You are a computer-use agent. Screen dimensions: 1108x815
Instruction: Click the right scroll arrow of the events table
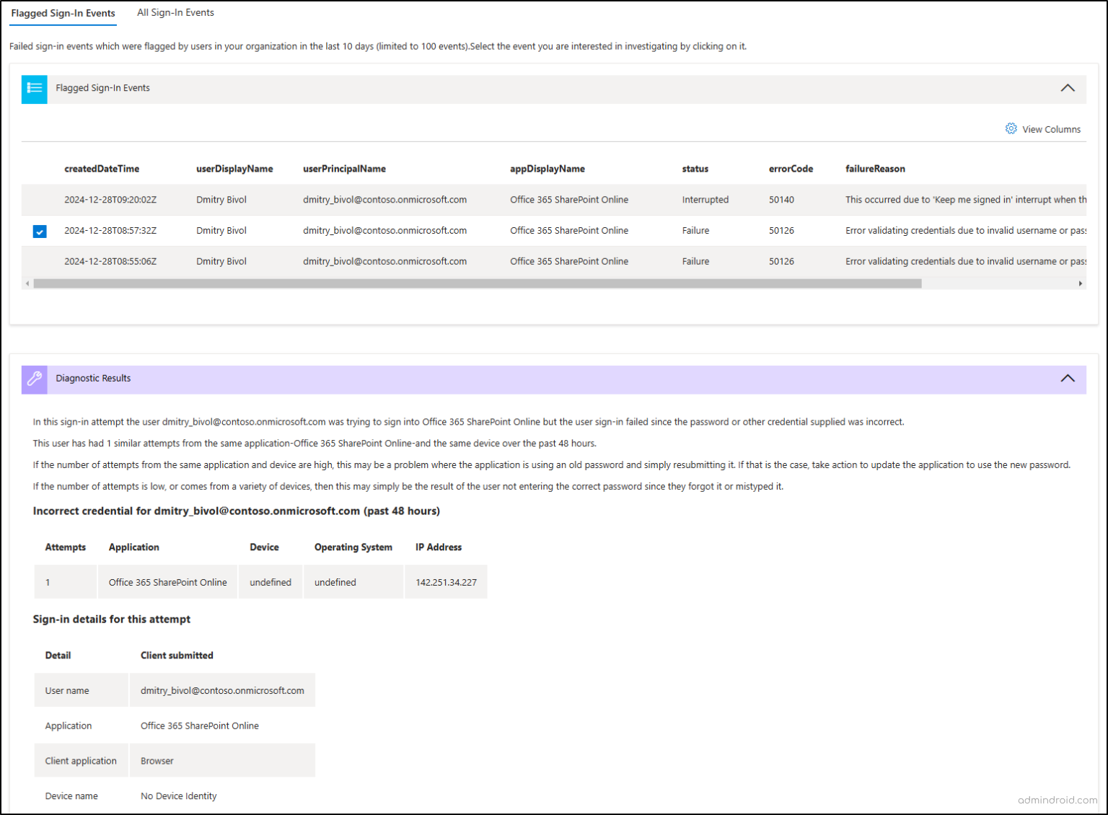point(1081,283)
